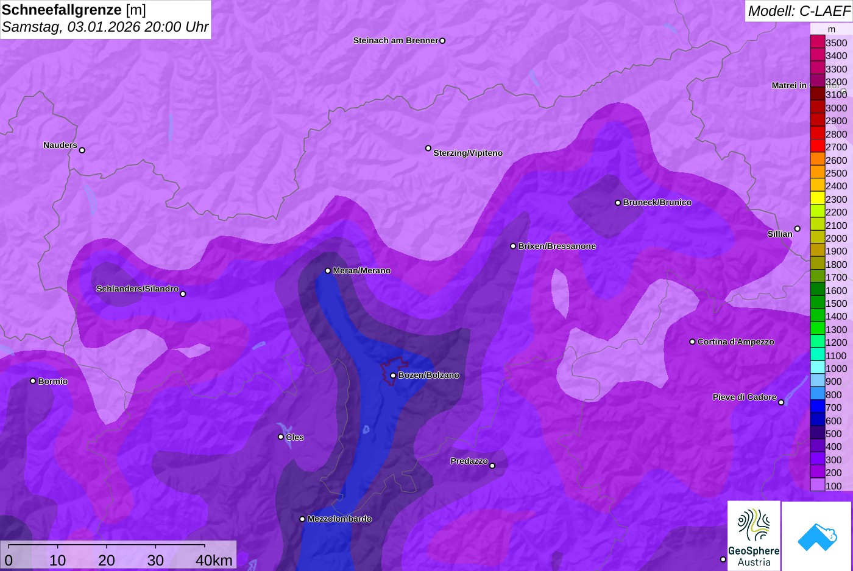Click the Cortina d'Ampezzo marker dot
Viewport: 853px width, 571px height.
click(x=692, y=342)
